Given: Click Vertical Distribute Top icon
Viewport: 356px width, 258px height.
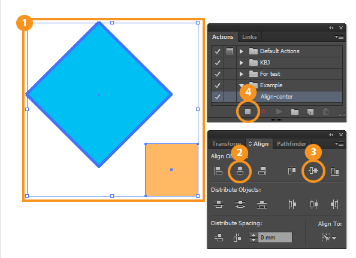Looking at the screenshot, I should coord(219,204).
